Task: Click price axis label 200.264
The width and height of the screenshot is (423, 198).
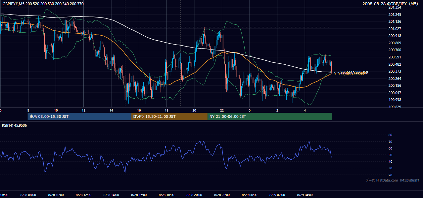Action: coord(395,79)
